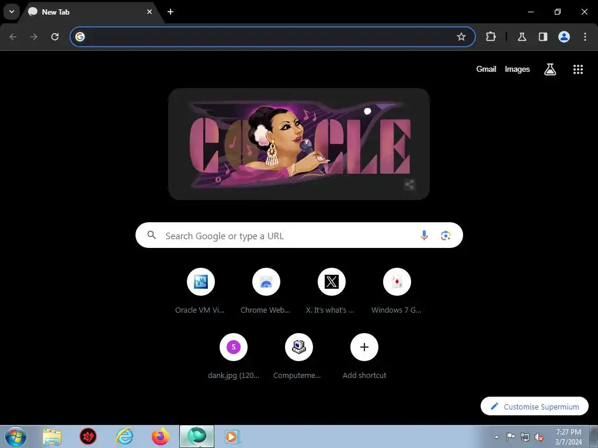Open Windows Media Player from taskbar
The width and height of the screenshot is (598, 448).
pyautogui.click(x=232, y=436)
